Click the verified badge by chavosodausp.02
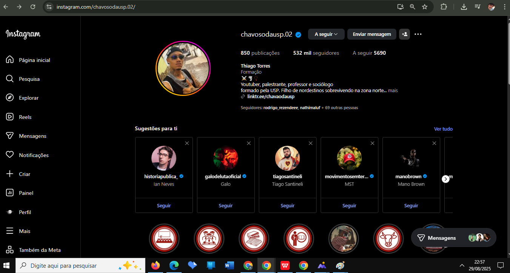The image size is (510, 273). pyautogui.click(x=298, y=34)
